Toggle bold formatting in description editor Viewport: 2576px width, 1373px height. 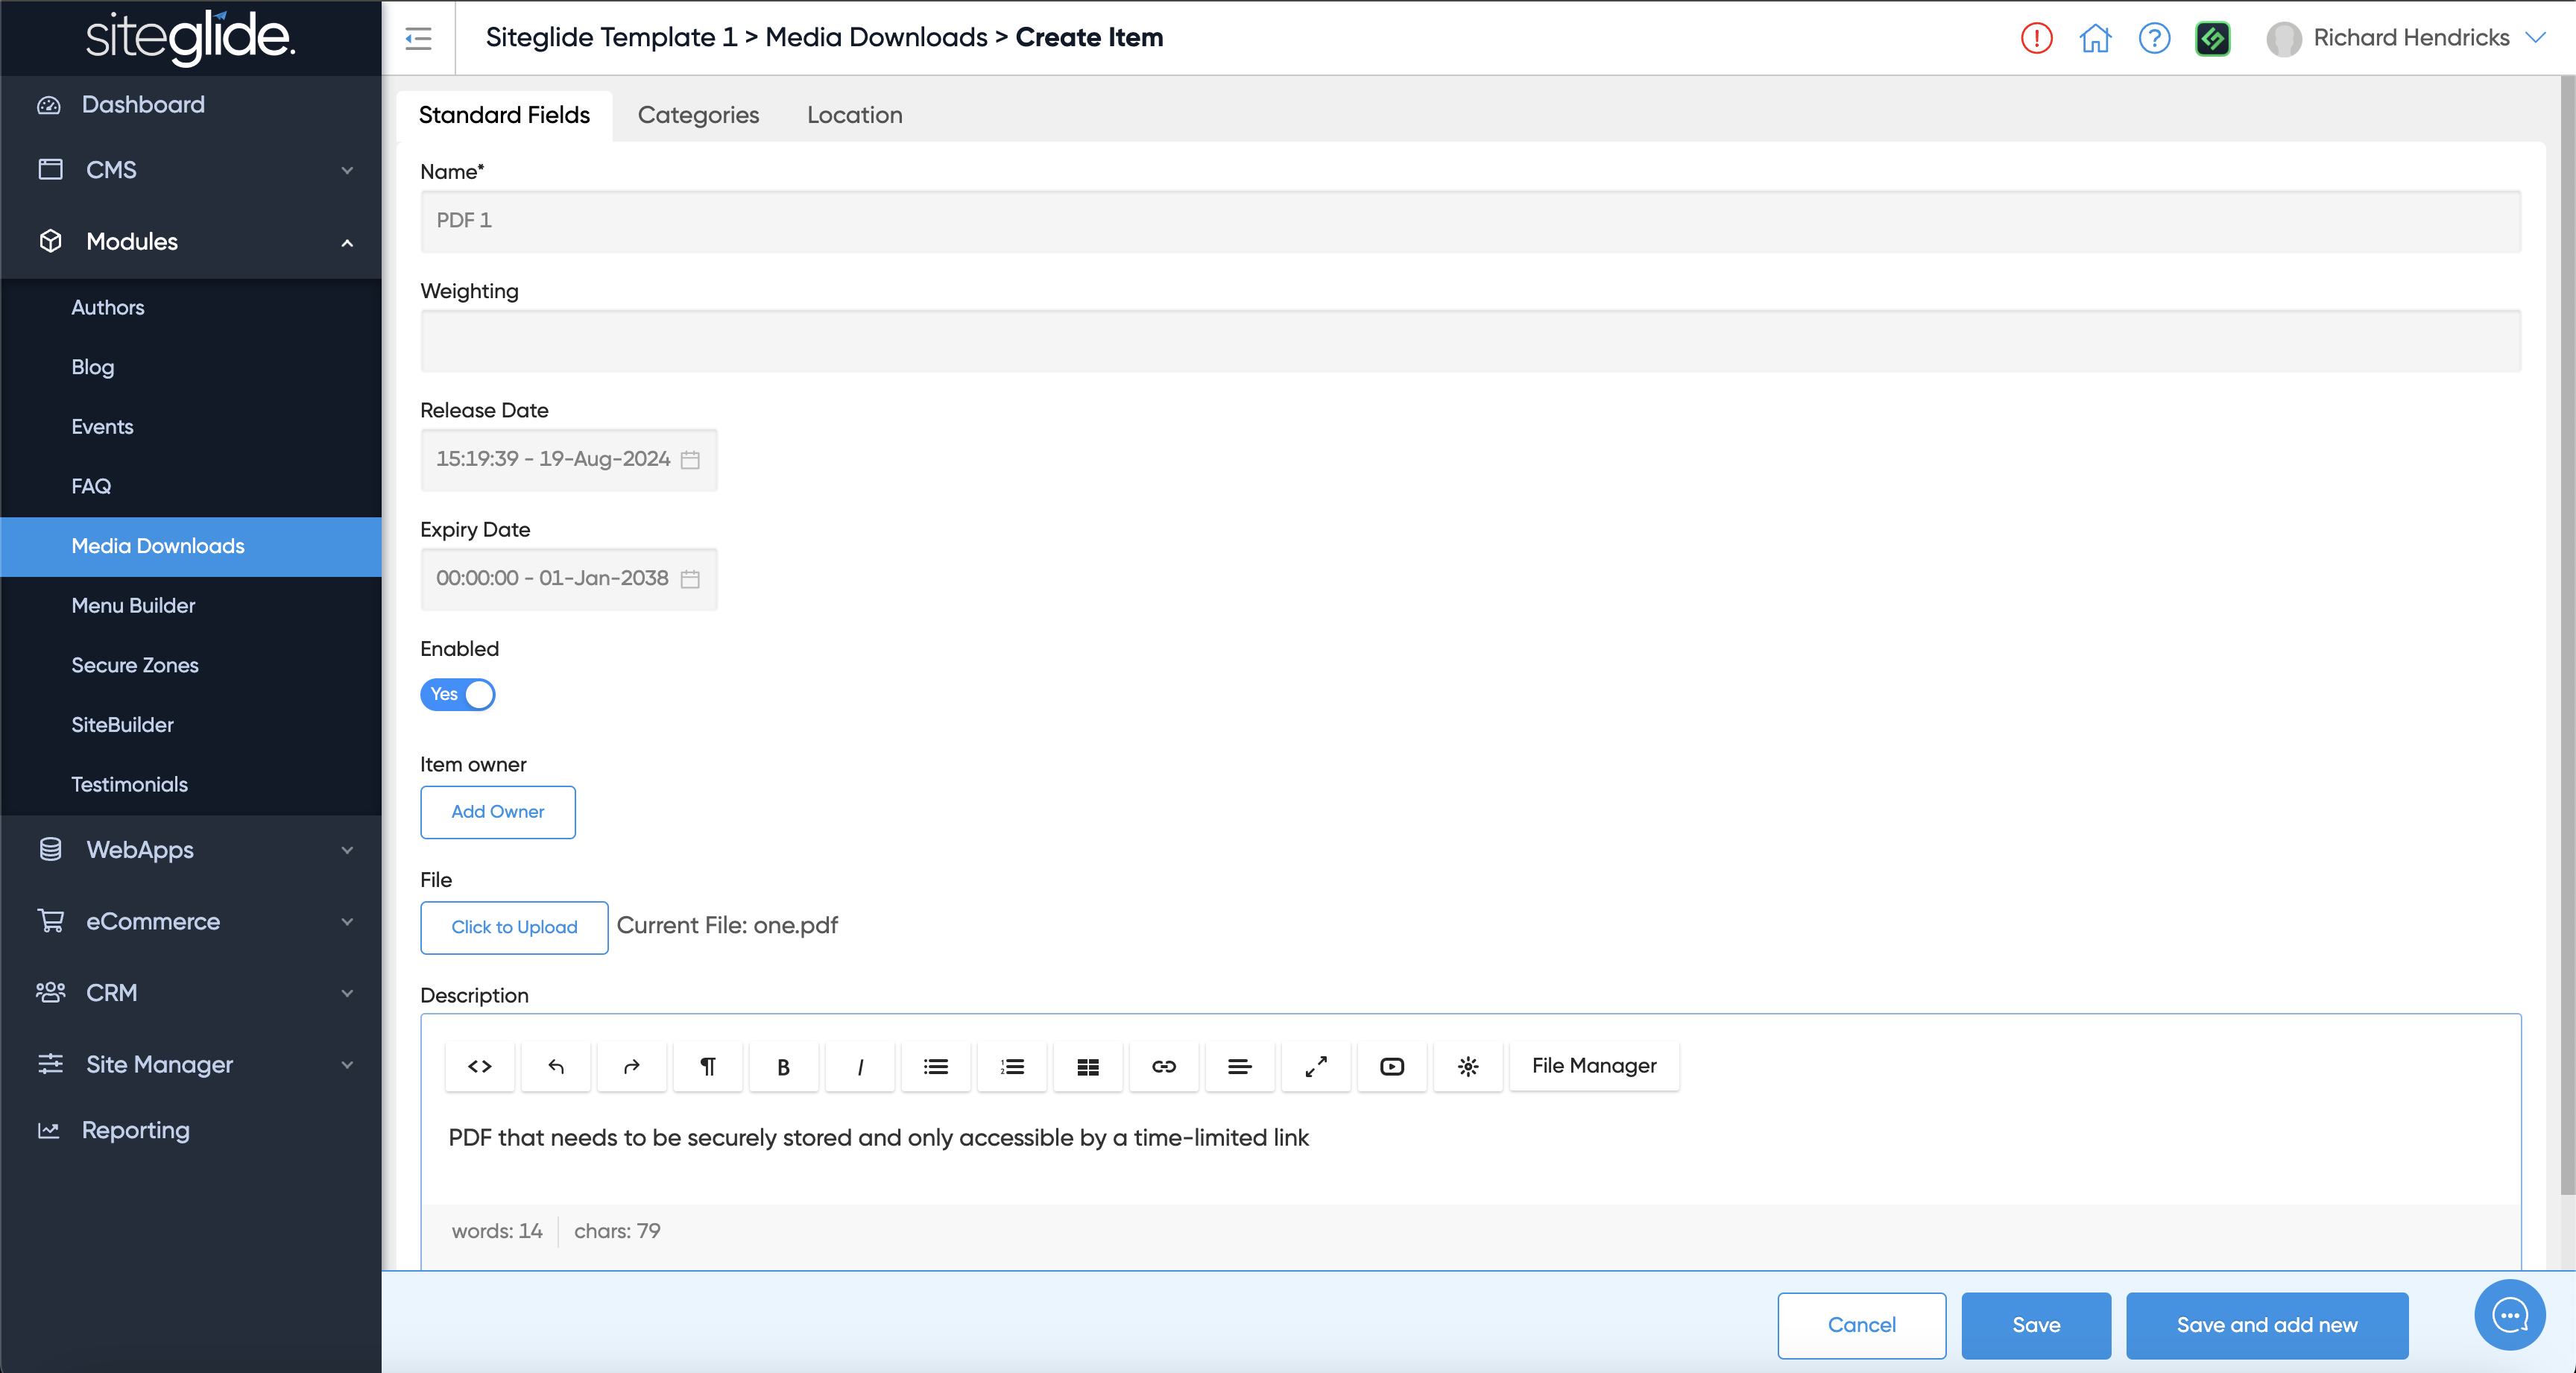pos(784,1066)
